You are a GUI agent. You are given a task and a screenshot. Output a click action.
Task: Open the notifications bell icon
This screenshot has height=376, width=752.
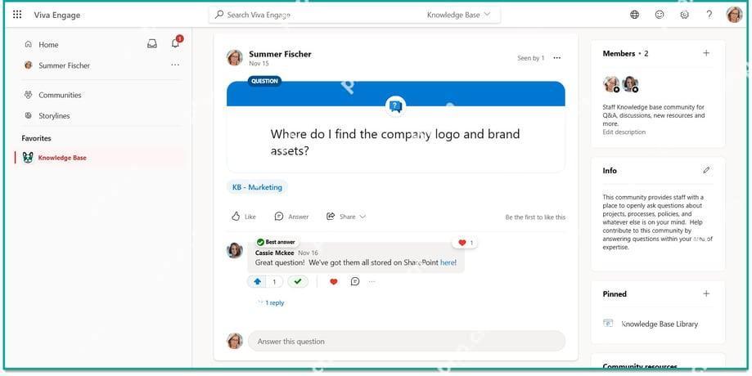pyautogui.click(x=176, y=43)
